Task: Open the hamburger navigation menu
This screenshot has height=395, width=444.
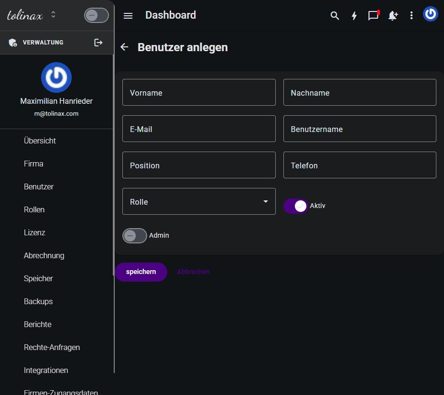Action: coord(128,16)
